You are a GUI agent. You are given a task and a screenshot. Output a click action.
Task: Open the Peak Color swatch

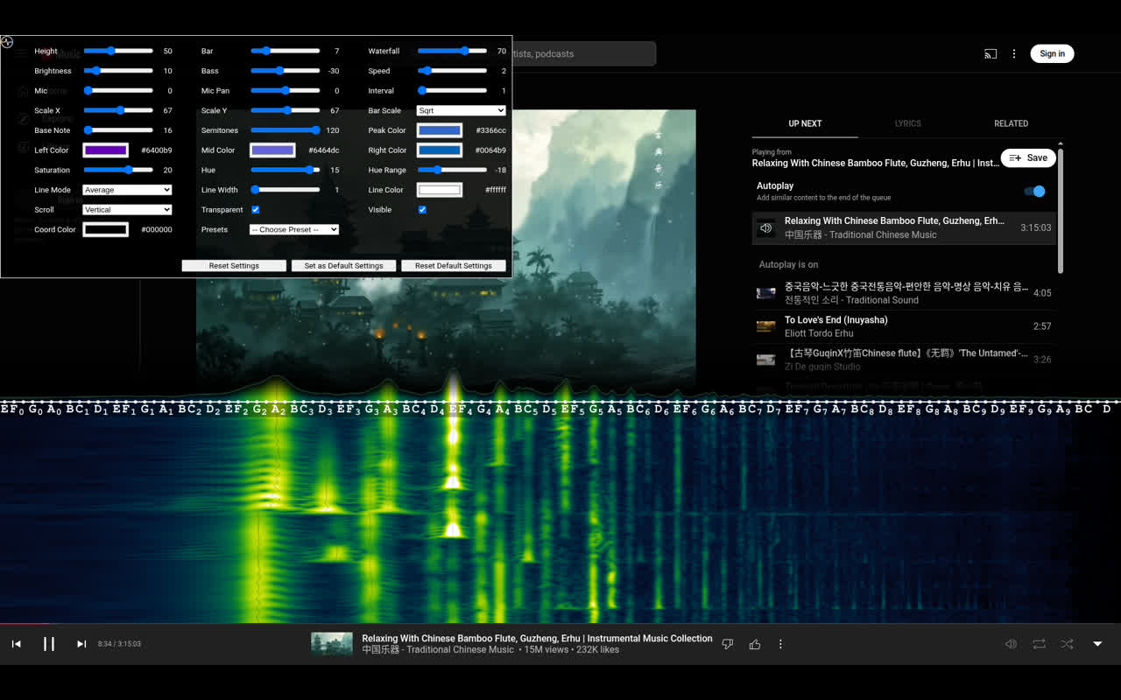[440, 130]
